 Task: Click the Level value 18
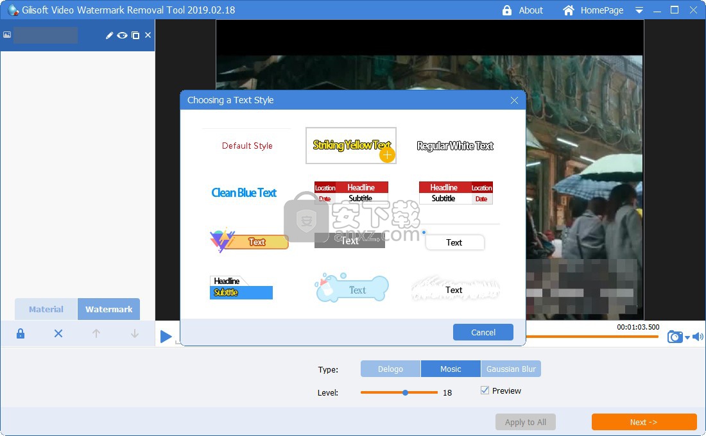(447, 393)
